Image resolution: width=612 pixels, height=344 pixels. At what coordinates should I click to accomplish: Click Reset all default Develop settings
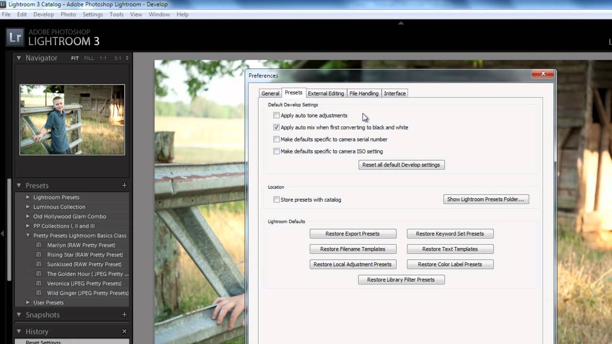pyautogui.click(x=401, y=164)
